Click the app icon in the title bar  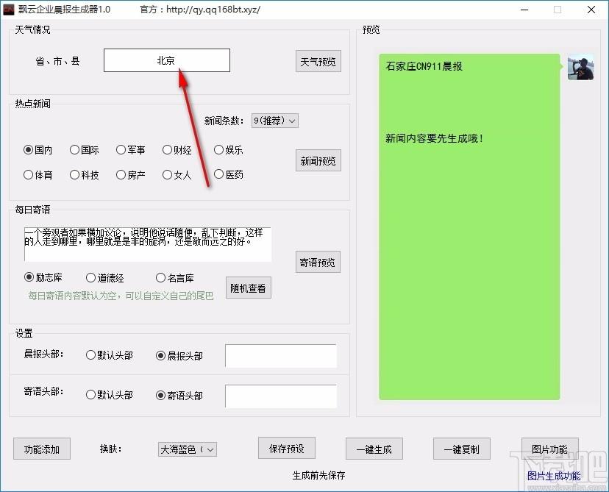click(x=8, y=10)
